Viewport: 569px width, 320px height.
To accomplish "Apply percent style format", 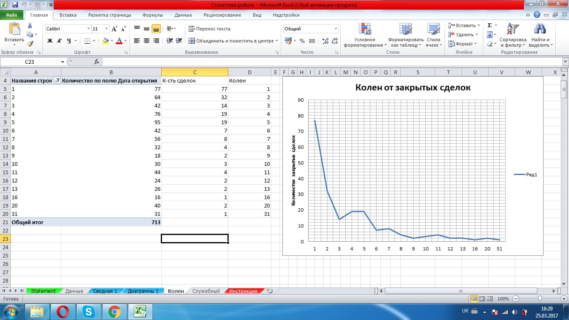I will tap(302, 41).
